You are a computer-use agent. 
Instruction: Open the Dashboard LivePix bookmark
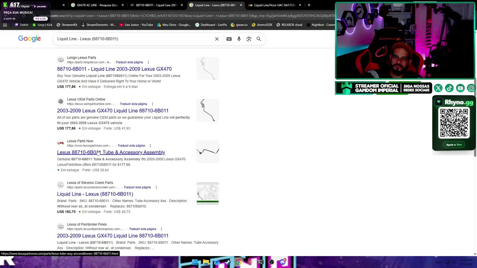pos(211,25)
